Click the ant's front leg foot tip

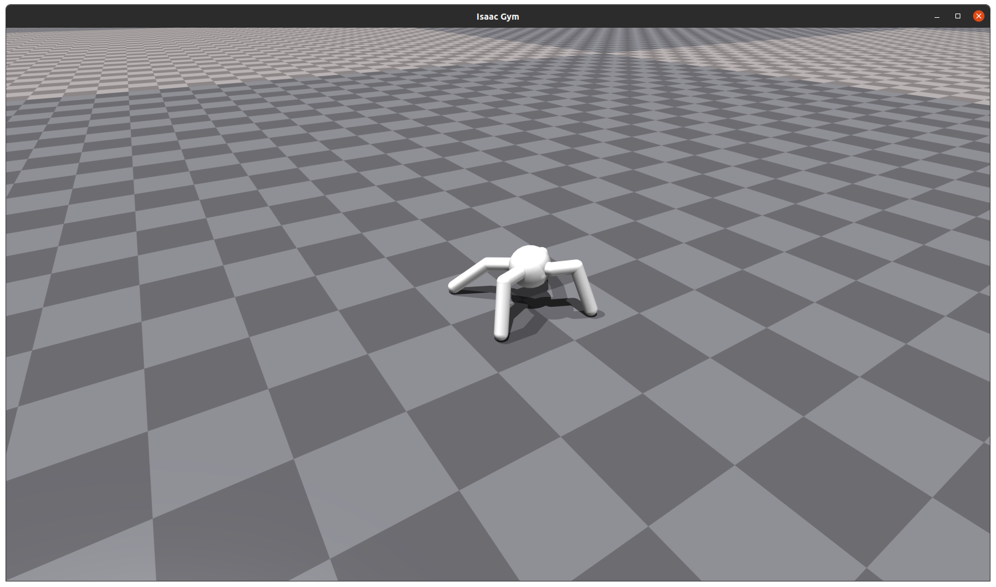click(x=501, y=336)
